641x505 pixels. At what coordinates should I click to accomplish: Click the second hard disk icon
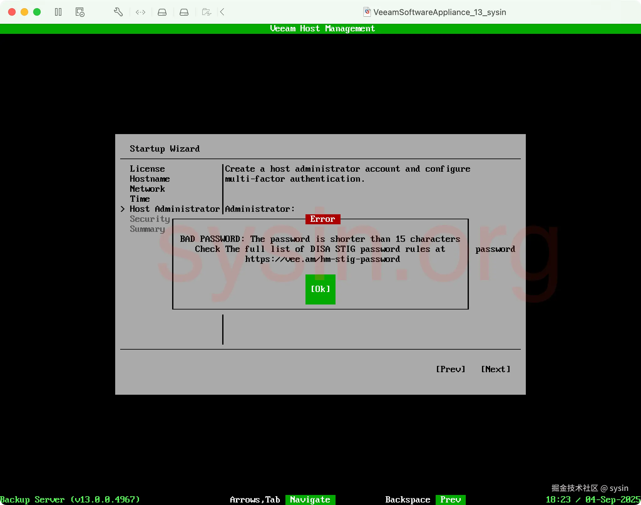tap(184, 12)
